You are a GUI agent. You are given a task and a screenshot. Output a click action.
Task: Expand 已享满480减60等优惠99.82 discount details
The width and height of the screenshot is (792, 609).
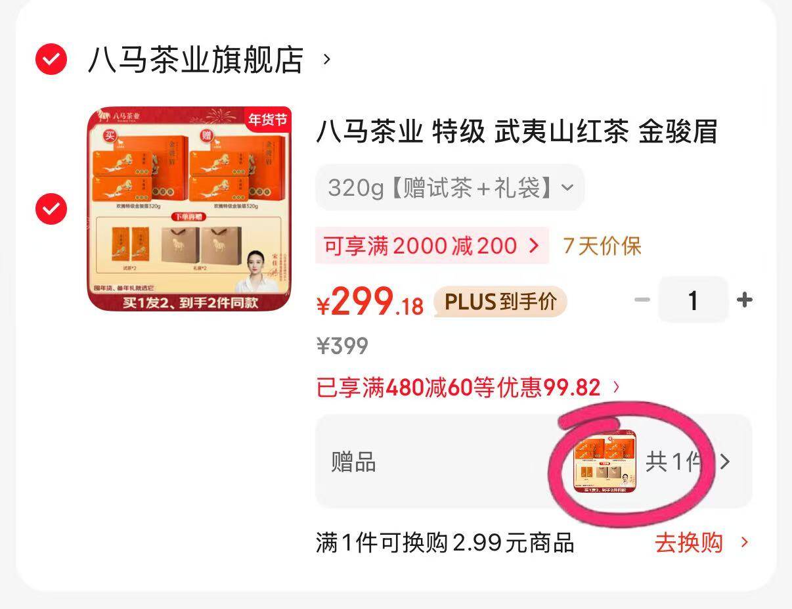pyautogui.click(x=468, y=387)
